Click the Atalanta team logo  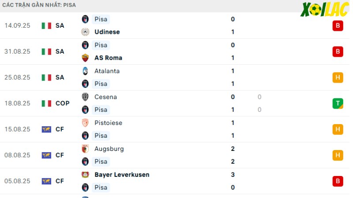85,71
